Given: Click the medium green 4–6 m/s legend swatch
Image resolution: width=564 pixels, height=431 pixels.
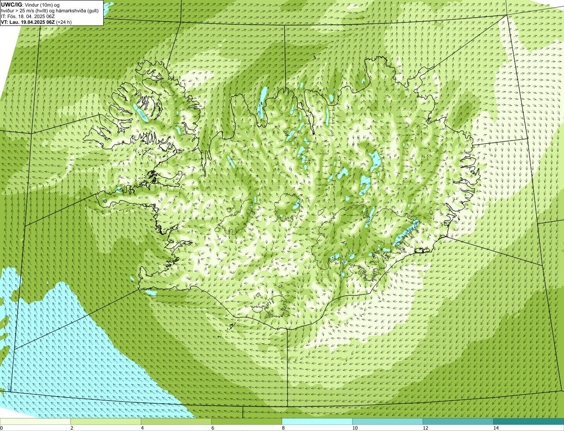Looking at the screenshot, I should coord(176,421).
